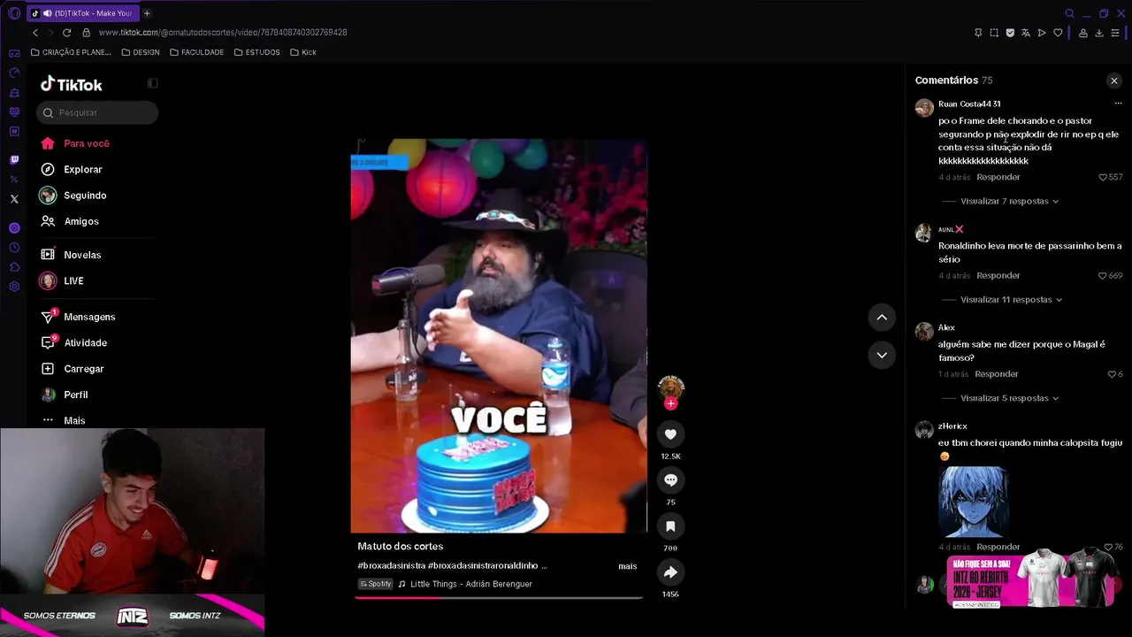The height and width of the screenshot is (637, 1132).
Task: Reply to Ruan Costa's comment
Action: tap(998, 177)
